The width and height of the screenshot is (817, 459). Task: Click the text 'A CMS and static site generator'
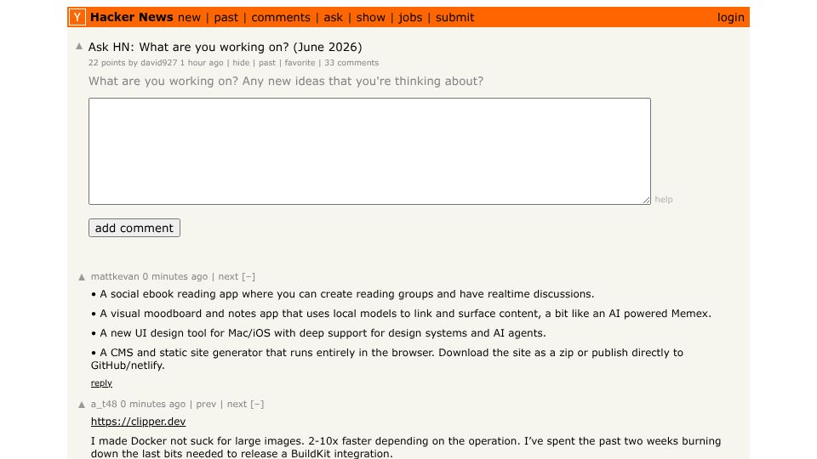click(181, 353)
